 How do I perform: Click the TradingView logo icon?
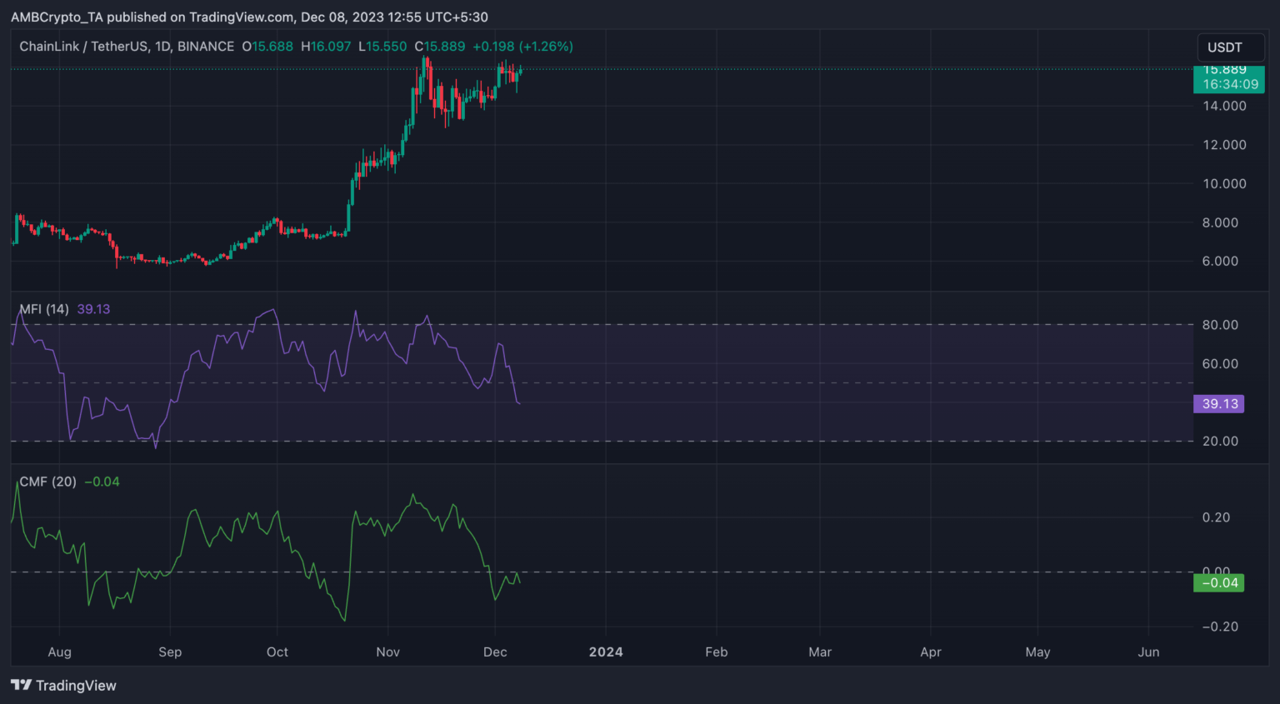tap(22, 685)
